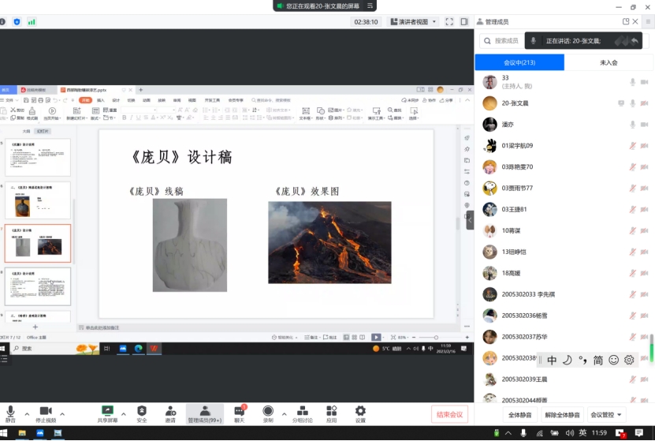655x441 pixels.
Task: Click the volume icon in system tray
Action: 569,433
